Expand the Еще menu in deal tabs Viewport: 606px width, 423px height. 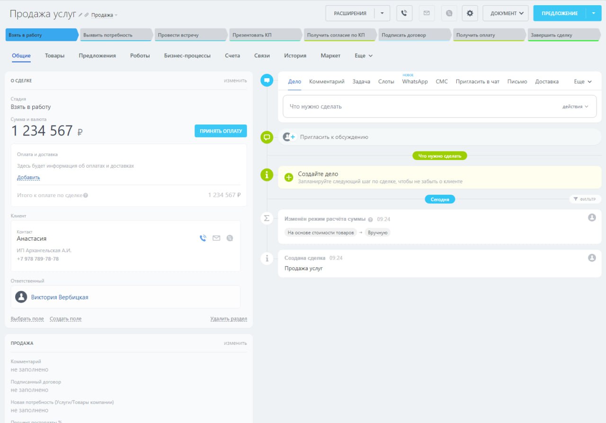pyautogui.click(x=363, y=55)
